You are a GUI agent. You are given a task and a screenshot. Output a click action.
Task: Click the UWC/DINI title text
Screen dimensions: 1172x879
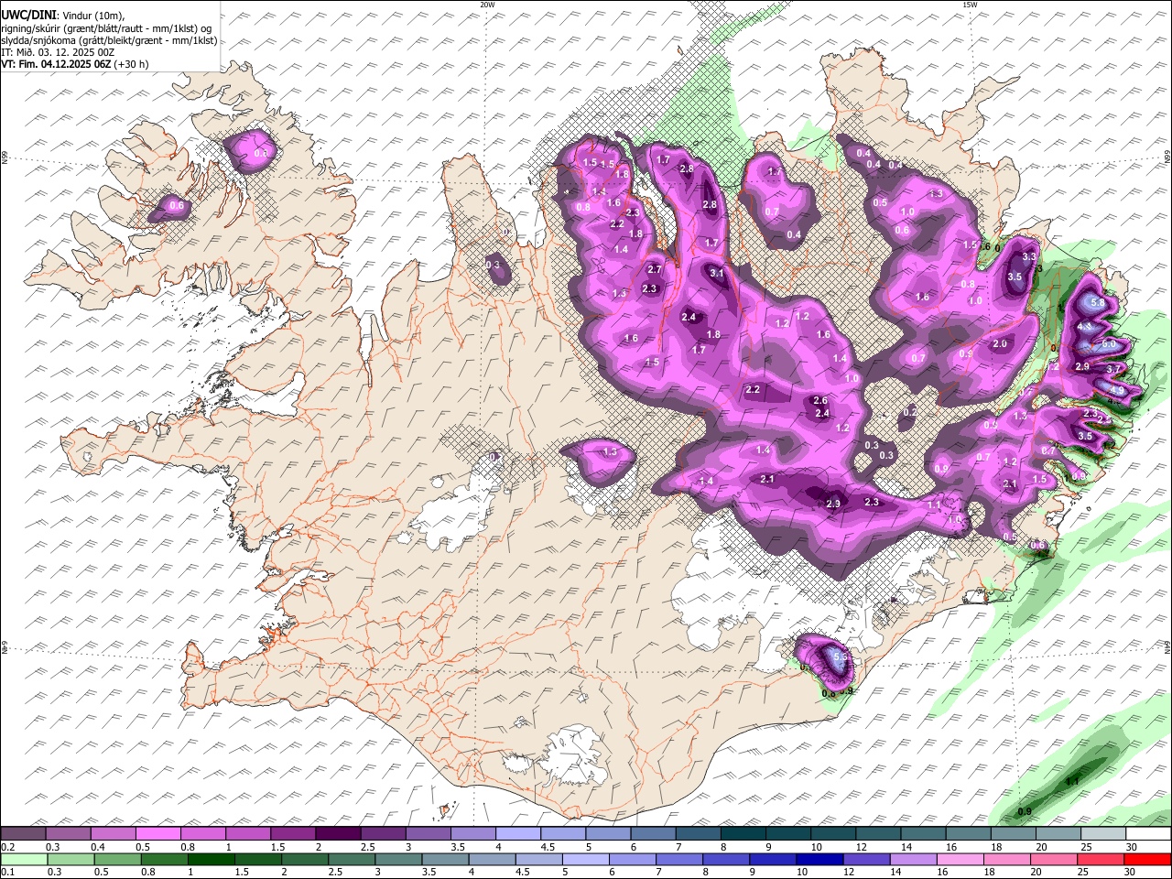(x=28, y=14)
